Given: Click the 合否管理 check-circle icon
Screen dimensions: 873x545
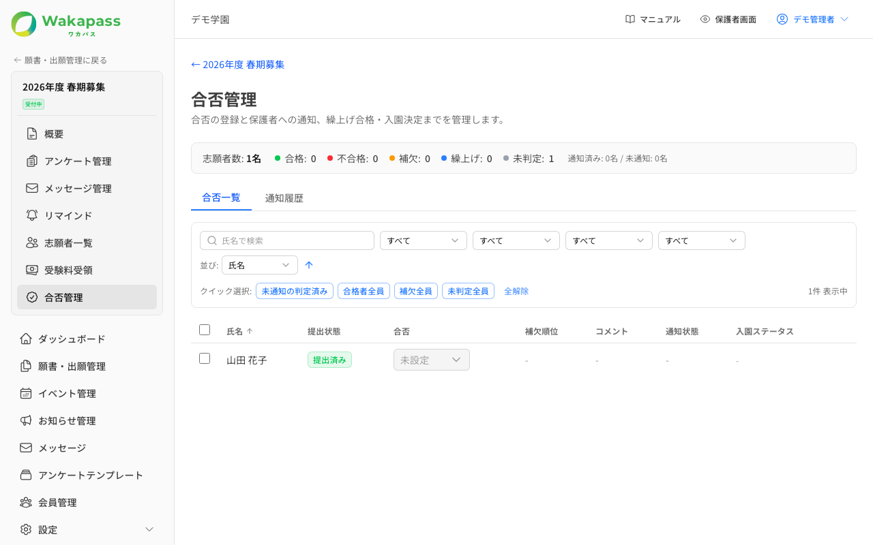Looking at the screenshot, I should click(32, 297).
